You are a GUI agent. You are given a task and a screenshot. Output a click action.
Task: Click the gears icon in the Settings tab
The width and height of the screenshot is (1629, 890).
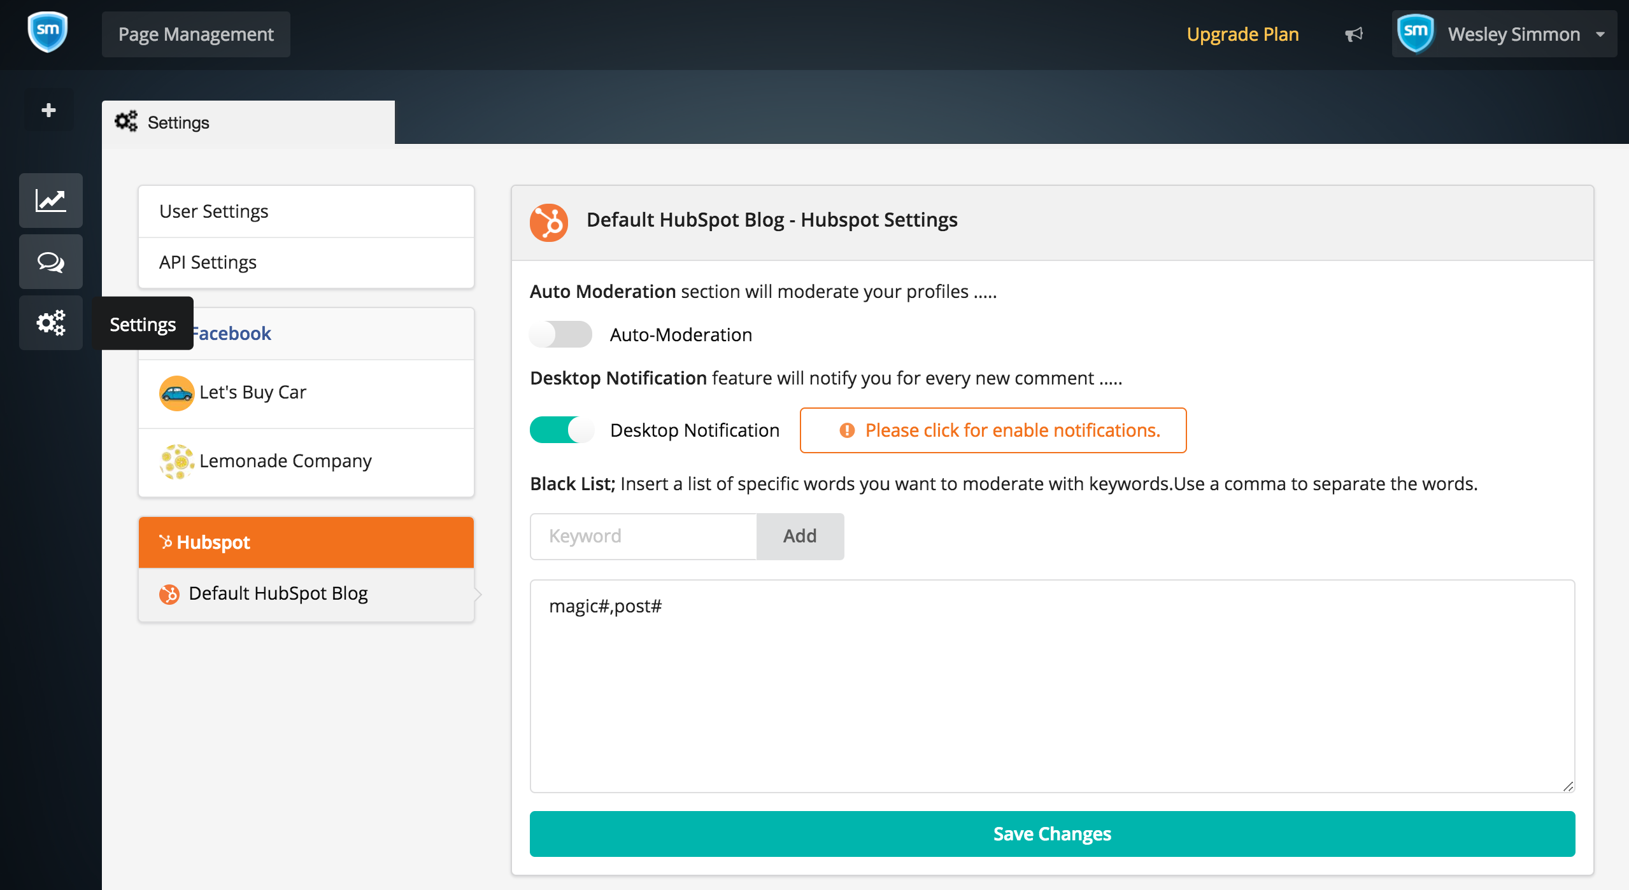point(126,121)
